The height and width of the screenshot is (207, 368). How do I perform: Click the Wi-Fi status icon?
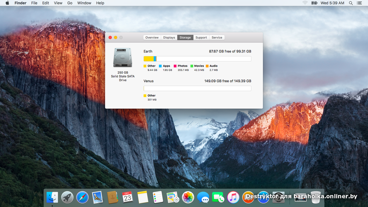click(305, 3)
